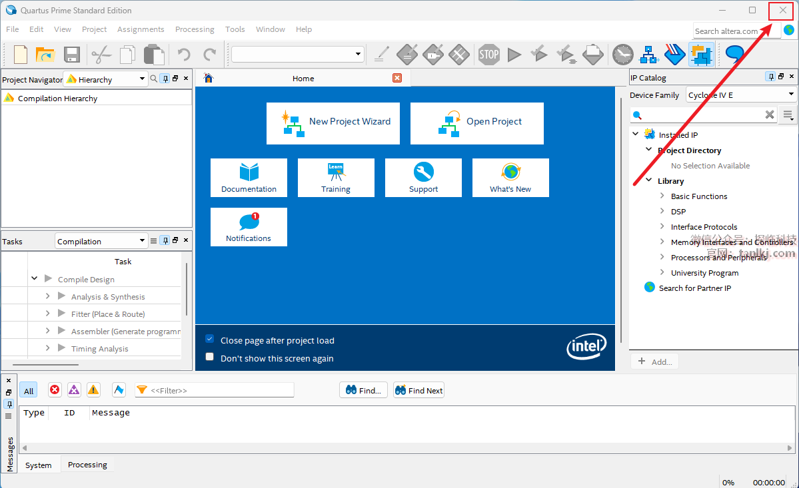Uncheck Close page after project load
This screenshot has height=488, width=799.
210,340
